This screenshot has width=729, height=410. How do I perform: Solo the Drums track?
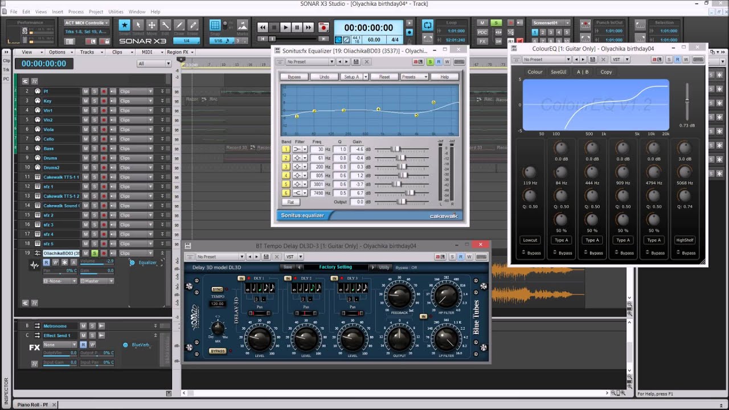click(95, 158)
